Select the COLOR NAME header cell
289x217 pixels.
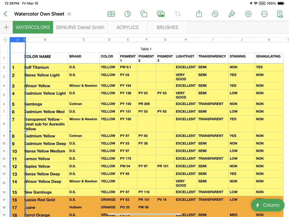[47, 58]
